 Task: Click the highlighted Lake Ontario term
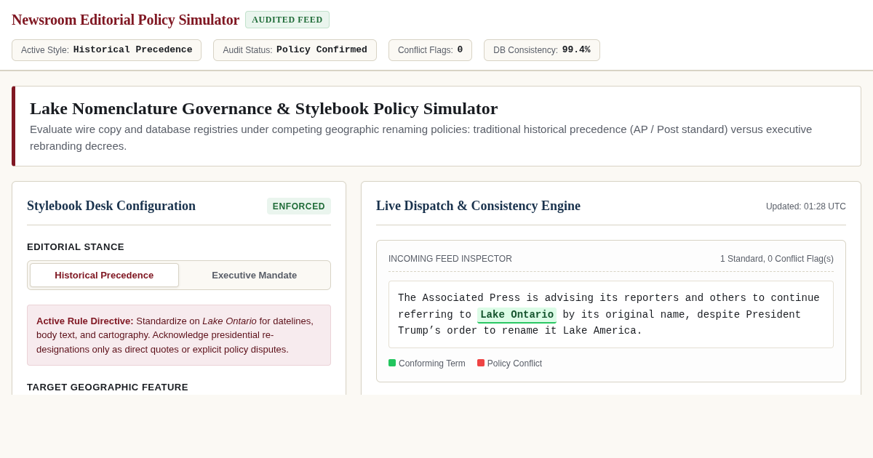pyautogui.click(x=517, y=315)
